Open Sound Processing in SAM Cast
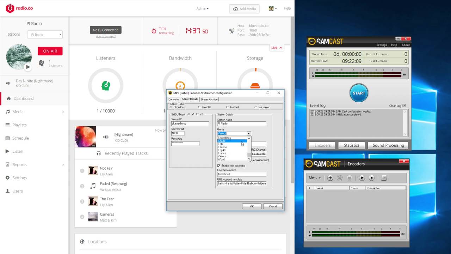Viewport: 451px width, 254px height. [388, 145]
